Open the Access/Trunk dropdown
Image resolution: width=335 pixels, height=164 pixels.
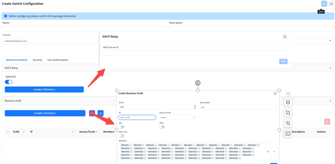(178, 118)
